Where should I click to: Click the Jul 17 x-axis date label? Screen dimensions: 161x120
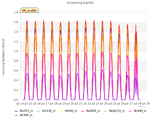point(45,103)
